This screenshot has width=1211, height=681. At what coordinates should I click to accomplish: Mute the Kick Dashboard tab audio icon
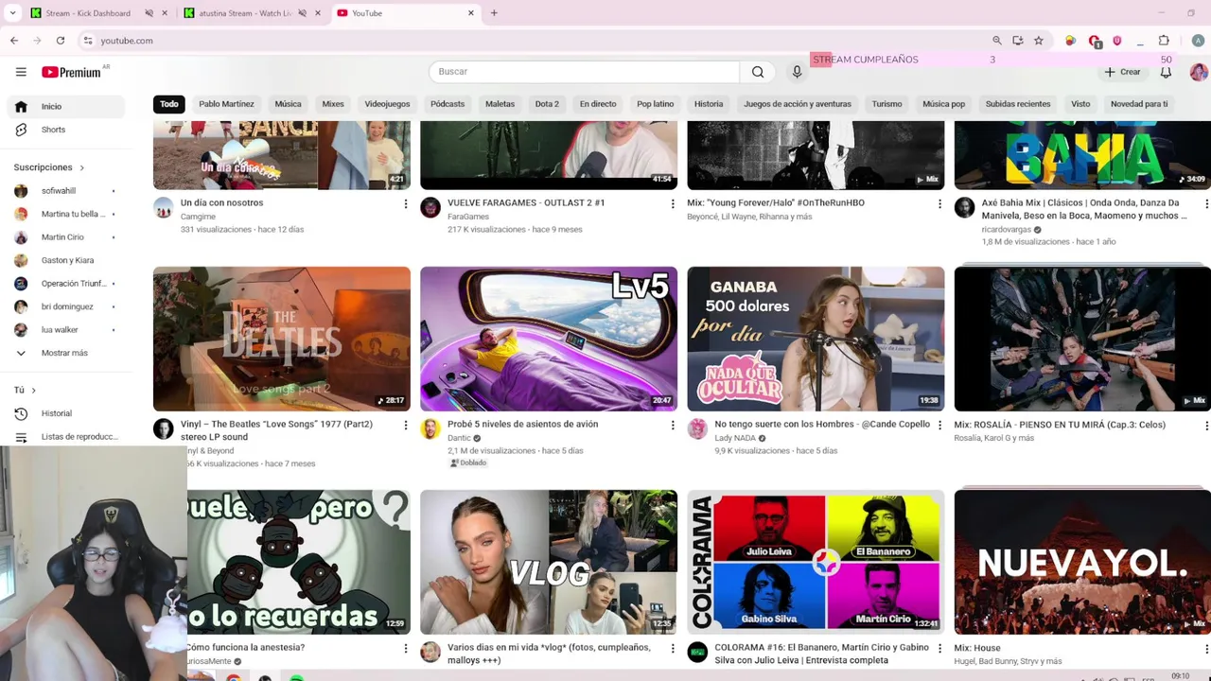[149, 13]
